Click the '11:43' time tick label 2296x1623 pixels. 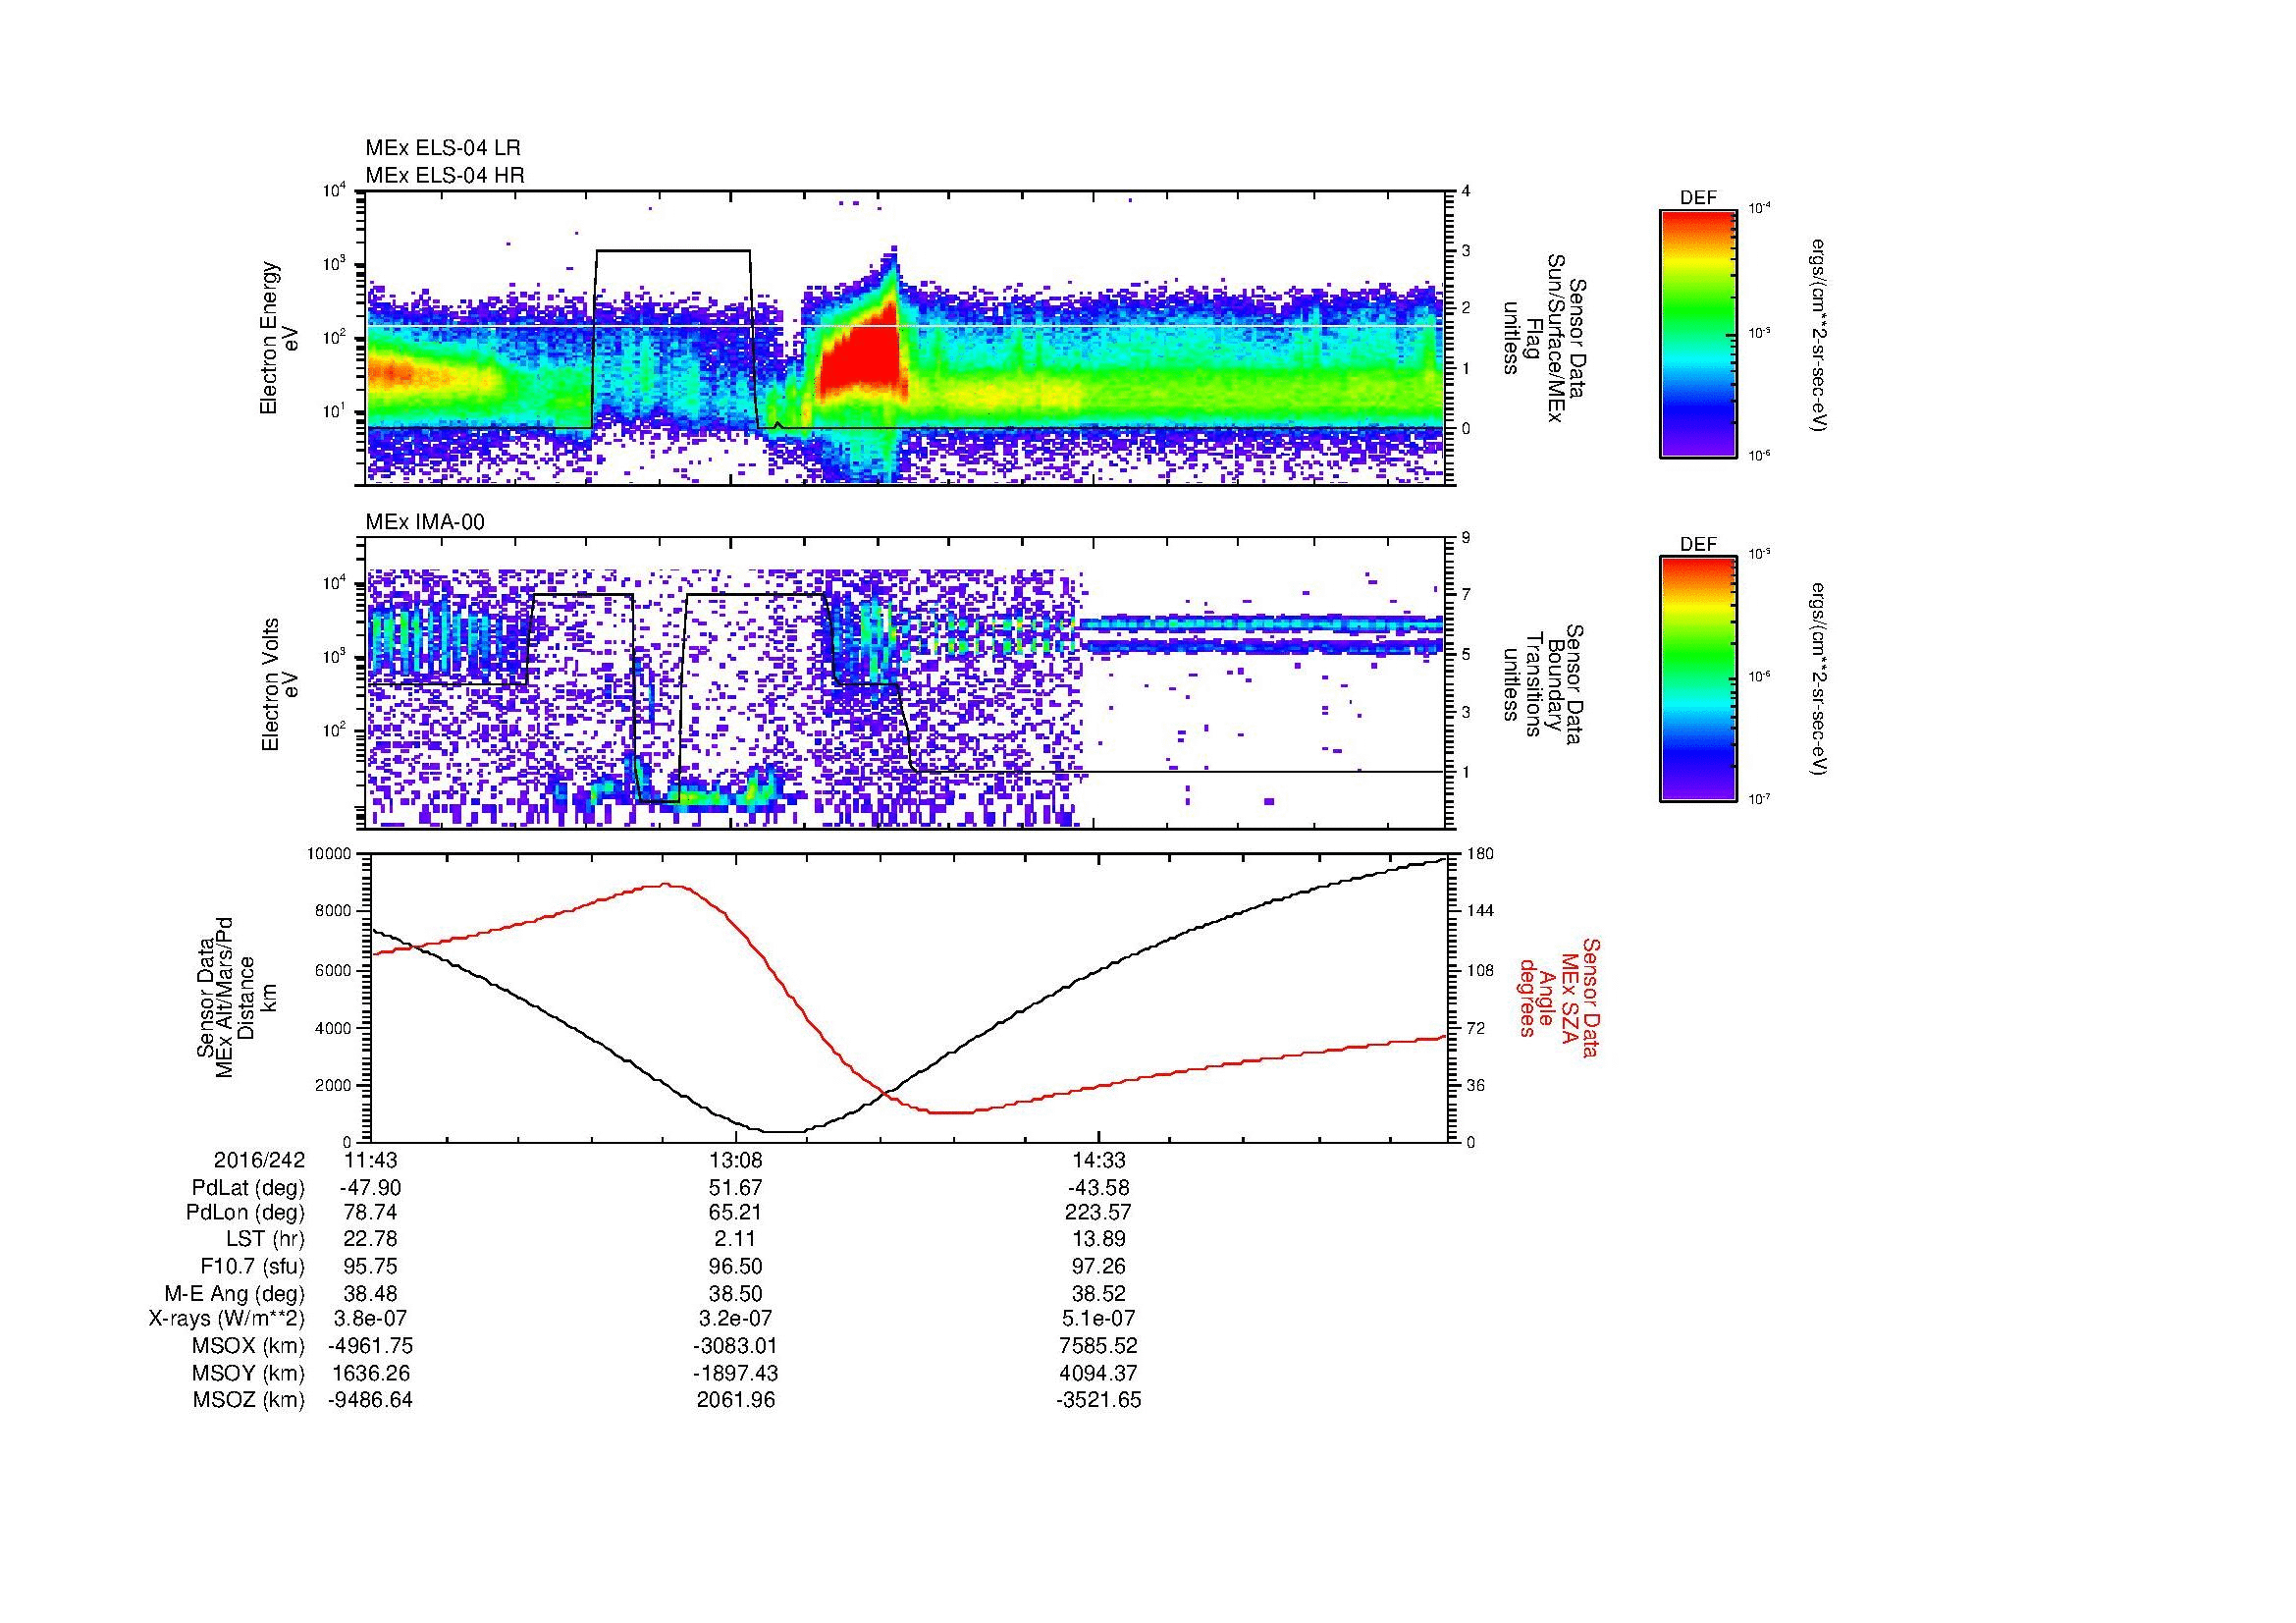(x=371, y=1160)
